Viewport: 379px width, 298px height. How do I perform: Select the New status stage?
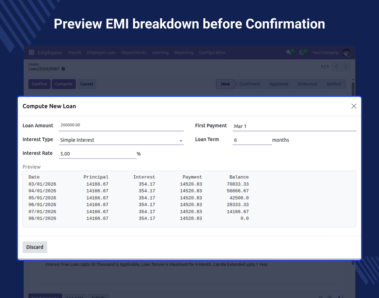pos(225,84)
